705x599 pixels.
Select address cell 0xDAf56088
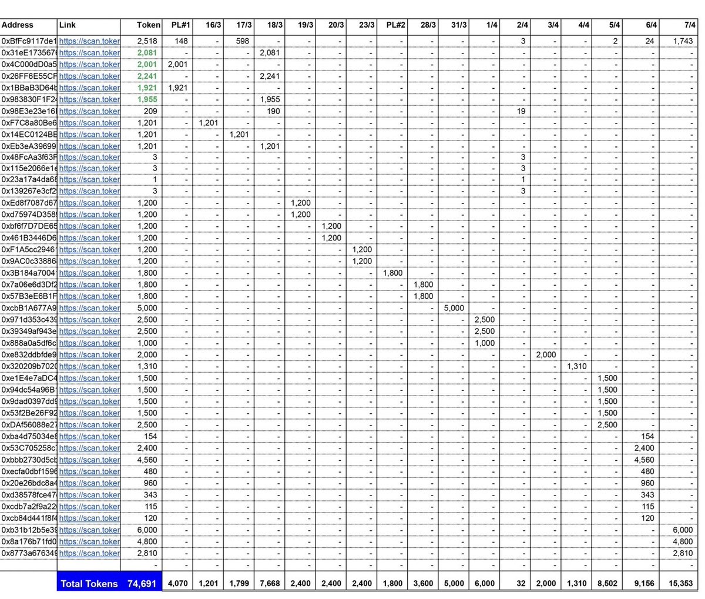[29, 424]
